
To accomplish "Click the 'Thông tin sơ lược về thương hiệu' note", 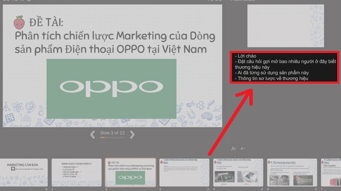I will tap(272, 79).
